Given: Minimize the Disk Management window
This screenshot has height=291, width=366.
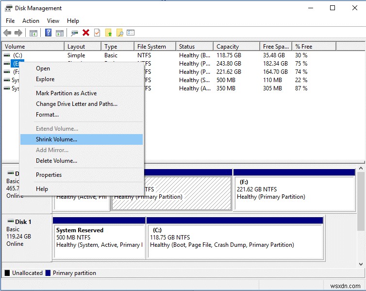Looking at the screenshot, I should click(311, 8).
